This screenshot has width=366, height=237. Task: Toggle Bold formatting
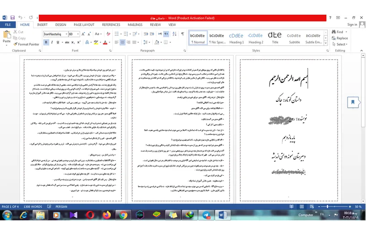point(46,42)
